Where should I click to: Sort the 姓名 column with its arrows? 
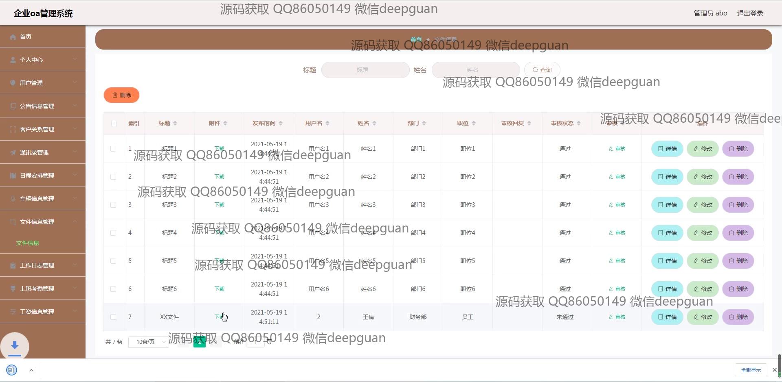coord(374,123)
